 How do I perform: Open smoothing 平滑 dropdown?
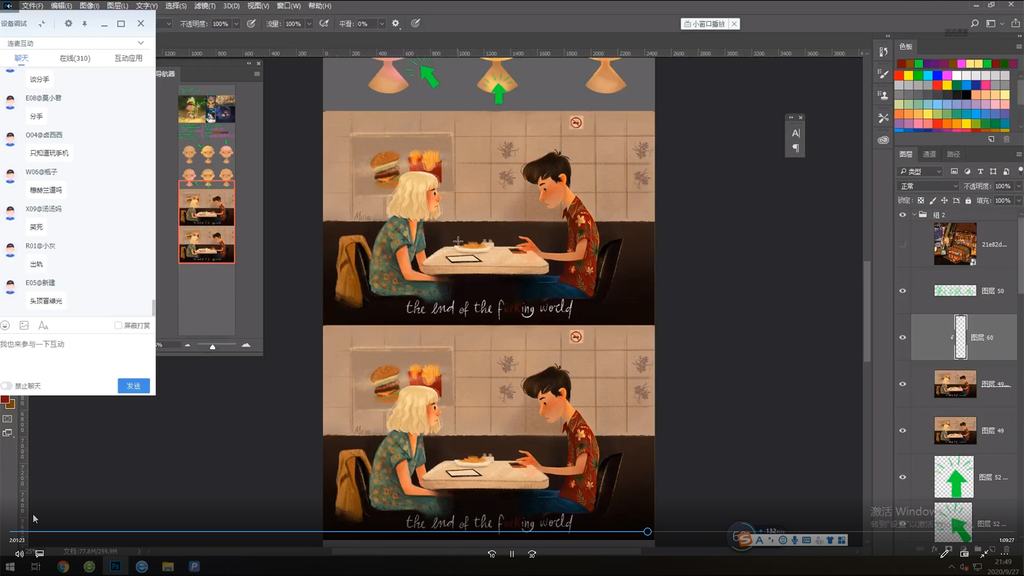tap(382, 23)
